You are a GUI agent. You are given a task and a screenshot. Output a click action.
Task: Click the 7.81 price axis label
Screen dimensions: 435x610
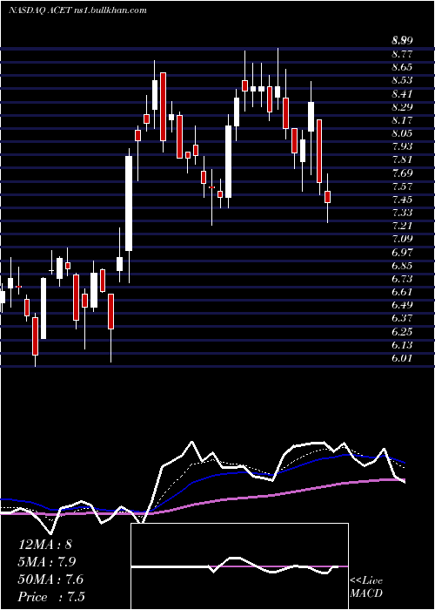click(x=402, y=159)
